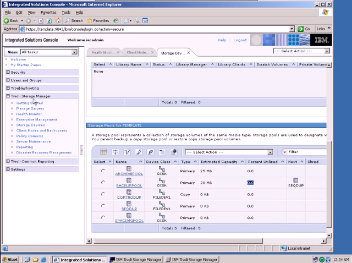This screenshot has height=263, width=352.
Task: Click the Filter input field
Action: click(x=306, y=152)
